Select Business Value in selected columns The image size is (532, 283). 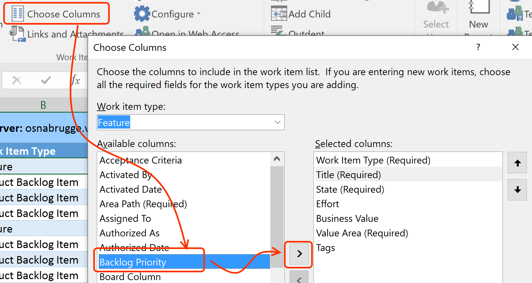pos(347,219)
